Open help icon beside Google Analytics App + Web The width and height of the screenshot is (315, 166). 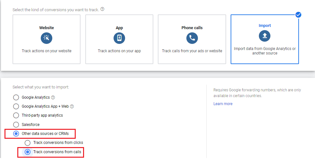pyautogui.click(x=72, y=107)
